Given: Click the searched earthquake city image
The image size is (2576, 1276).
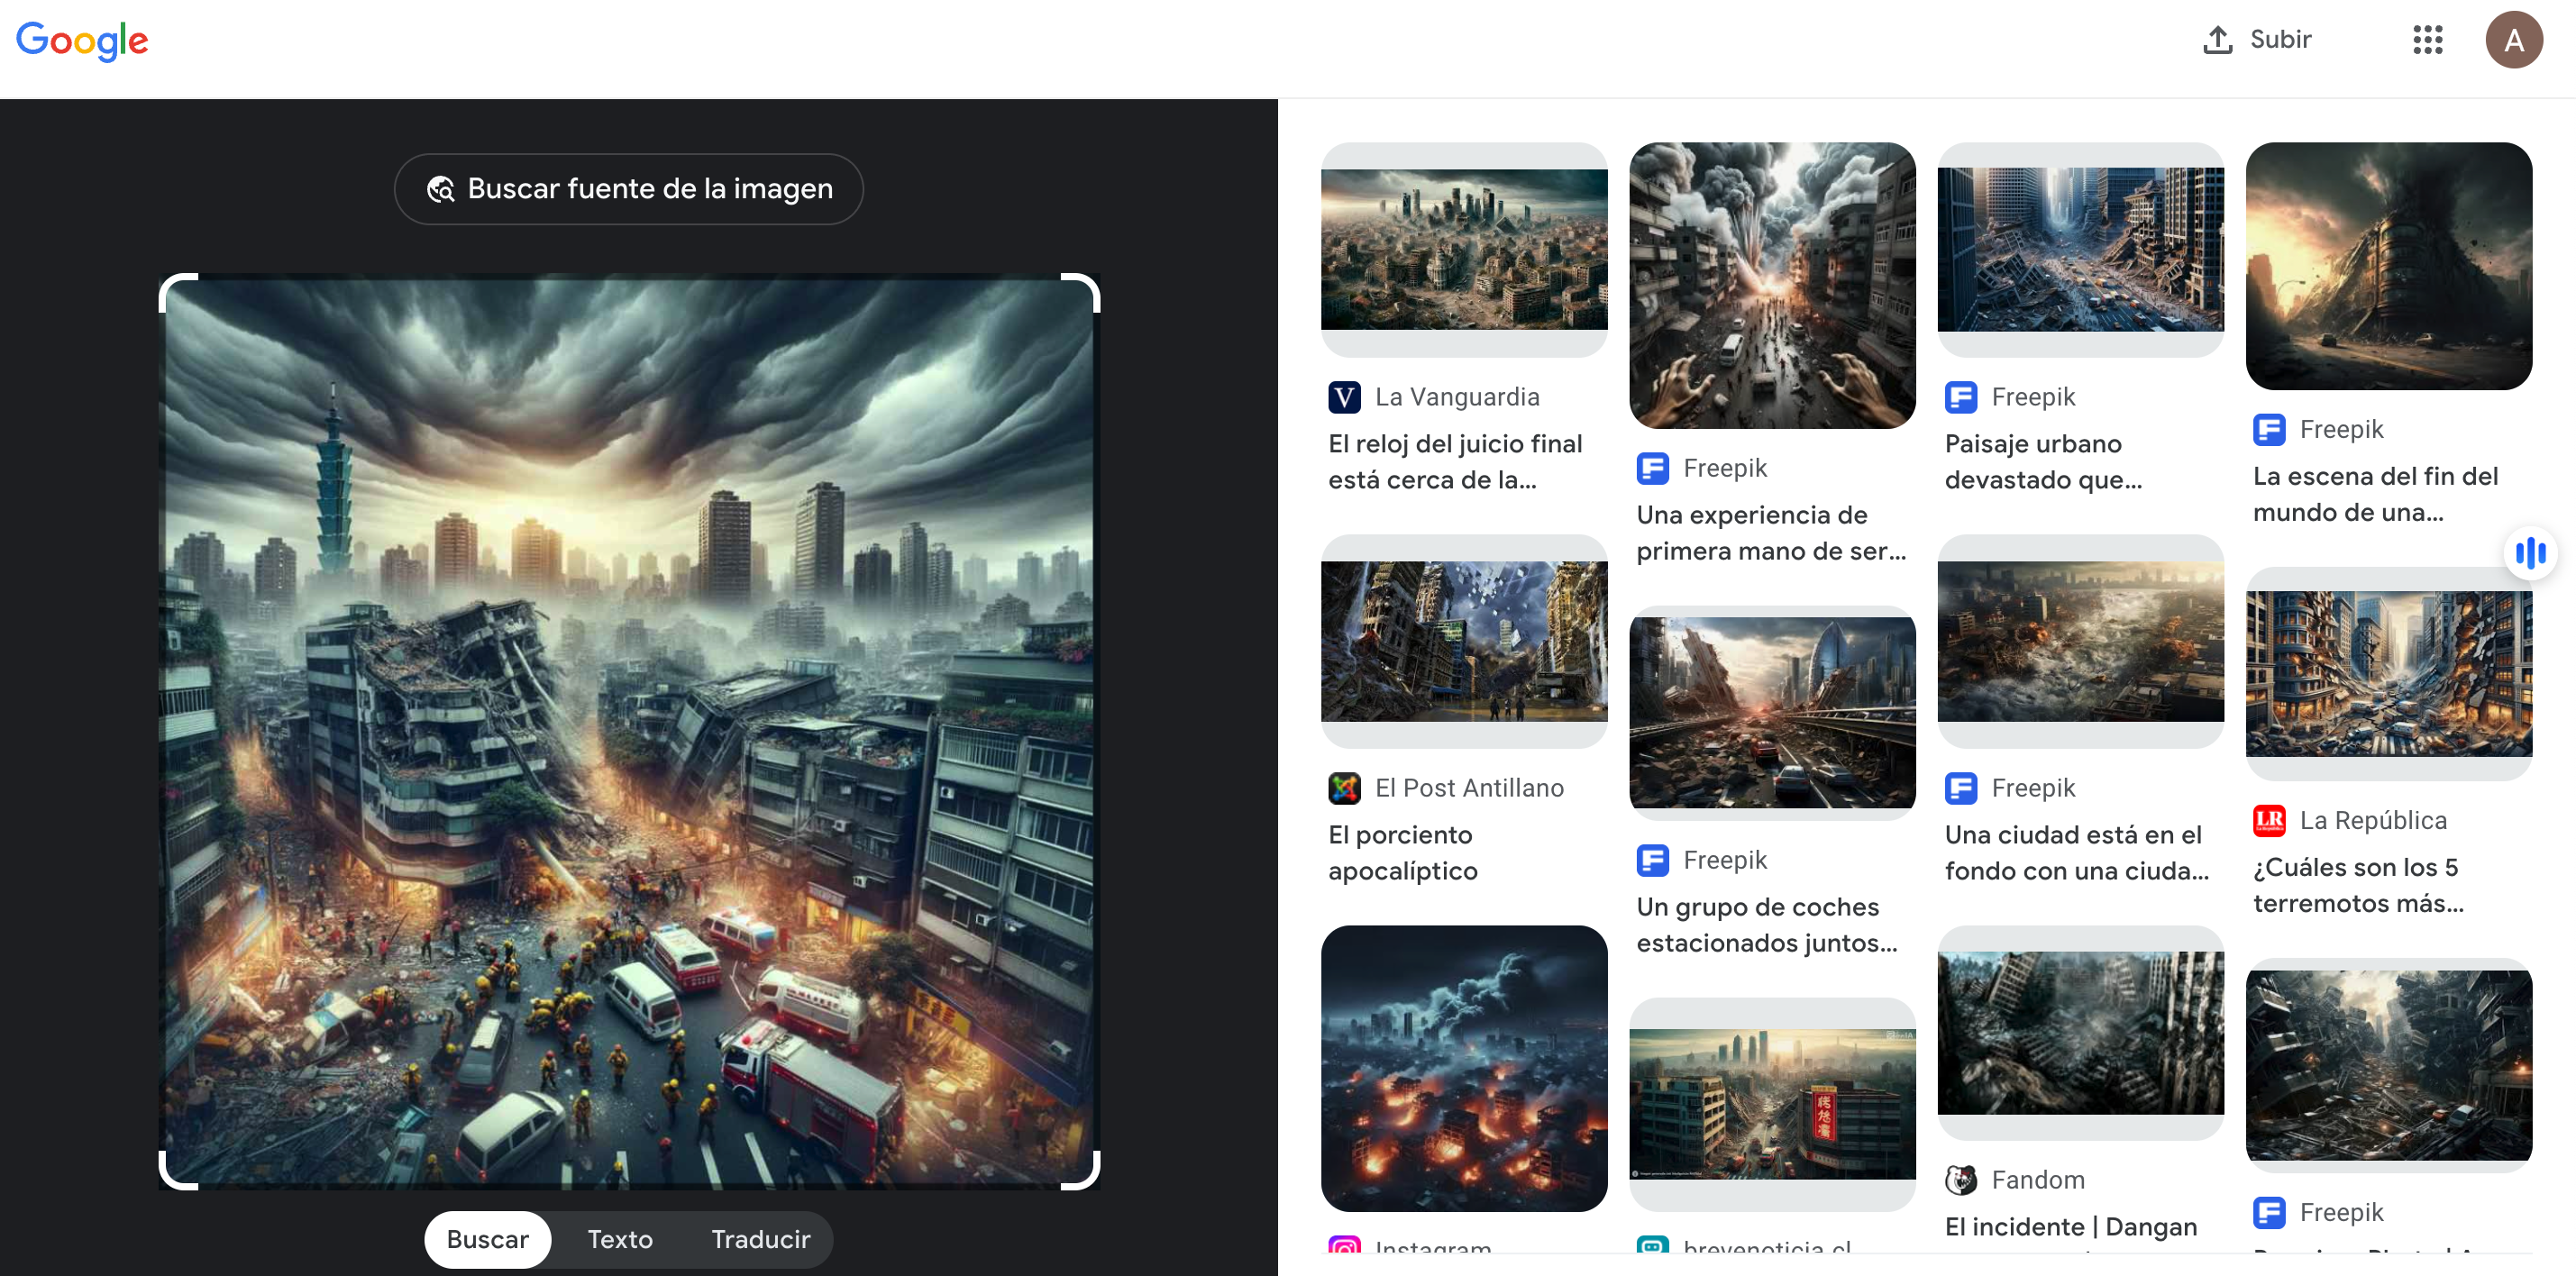Looking at the screenshot, I should point(629,731).
